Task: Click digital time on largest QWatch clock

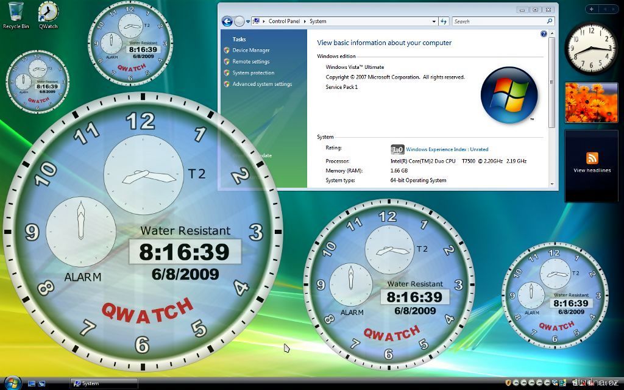Action: tap(185, 252)
